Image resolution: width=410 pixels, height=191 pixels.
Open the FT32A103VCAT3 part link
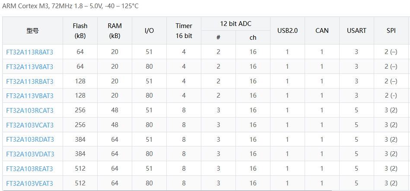point(29,125)
